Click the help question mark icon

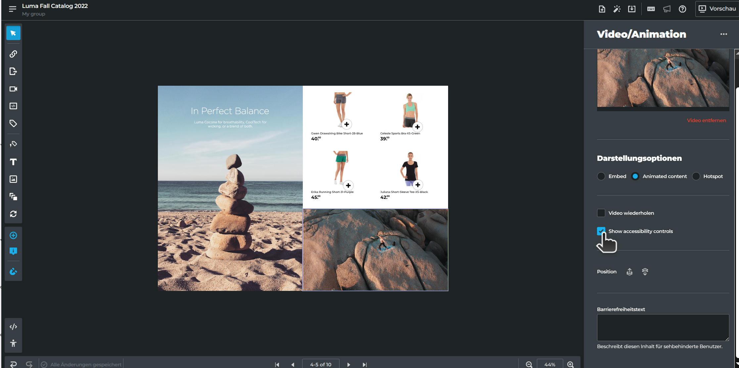click(682, 9)
